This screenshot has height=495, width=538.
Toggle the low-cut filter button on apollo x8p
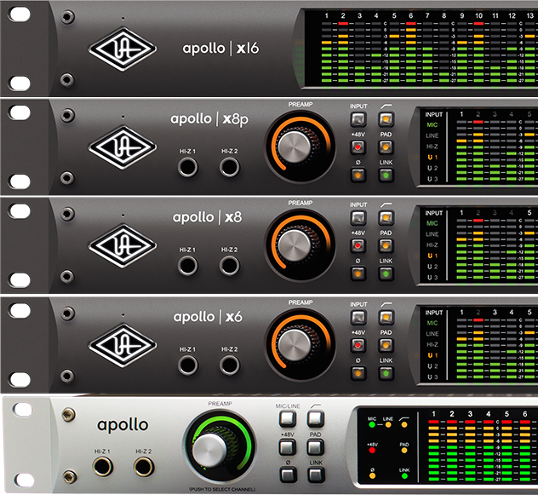[x=386, y=119]
